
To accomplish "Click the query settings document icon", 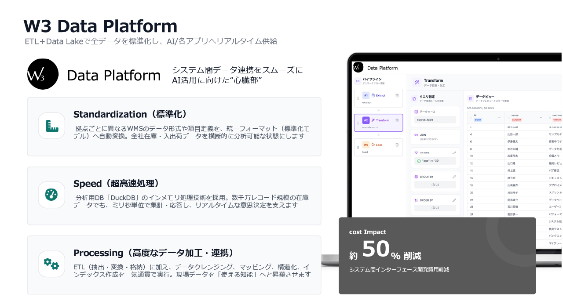I will (x=414, y=99).
